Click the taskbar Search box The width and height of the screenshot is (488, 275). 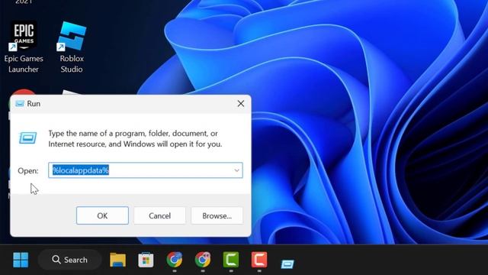click(70, 260)
